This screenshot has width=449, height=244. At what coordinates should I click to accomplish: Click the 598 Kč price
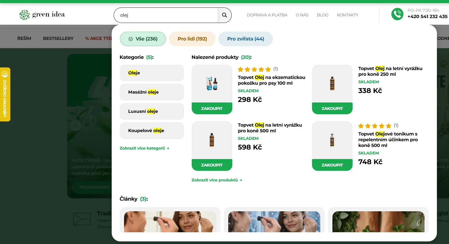tap(250, 147)
